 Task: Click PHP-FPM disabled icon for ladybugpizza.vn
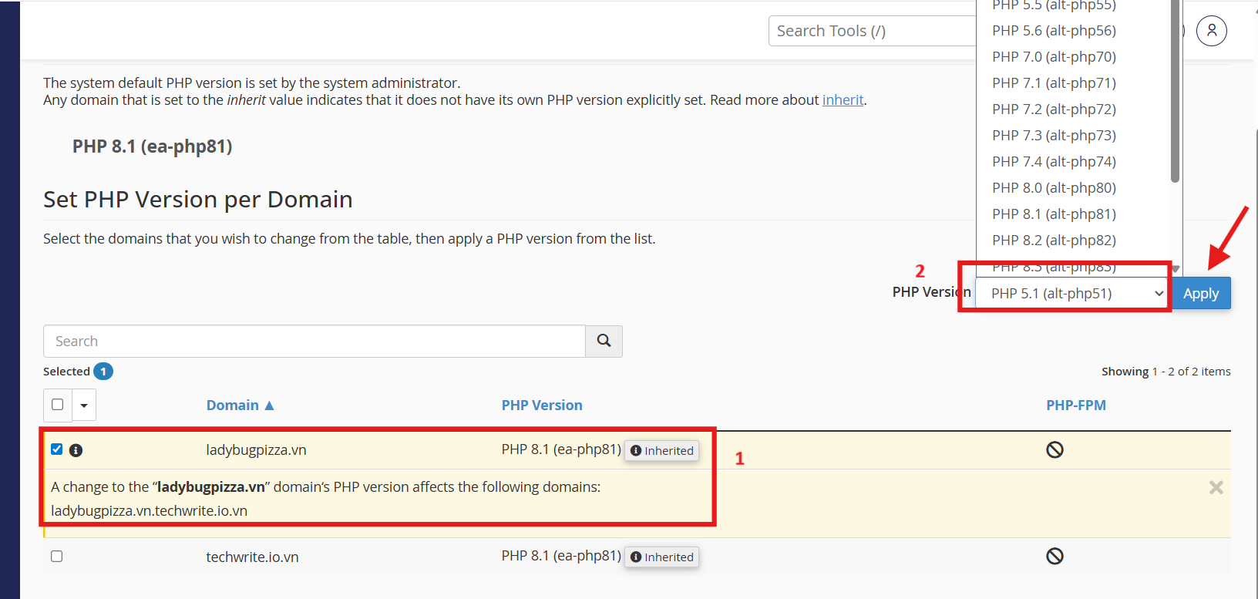(1054, 449)
